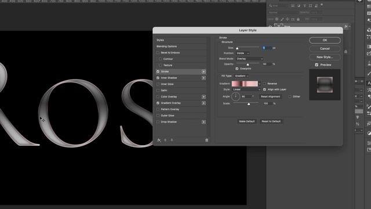Open the Style dropdown showing Linear
Viewport: 371px width, 209px height.
pos(246,89)
